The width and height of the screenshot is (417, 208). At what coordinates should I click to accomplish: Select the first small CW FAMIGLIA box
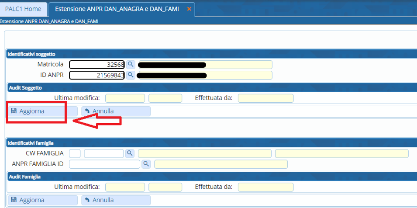[75, 153]
